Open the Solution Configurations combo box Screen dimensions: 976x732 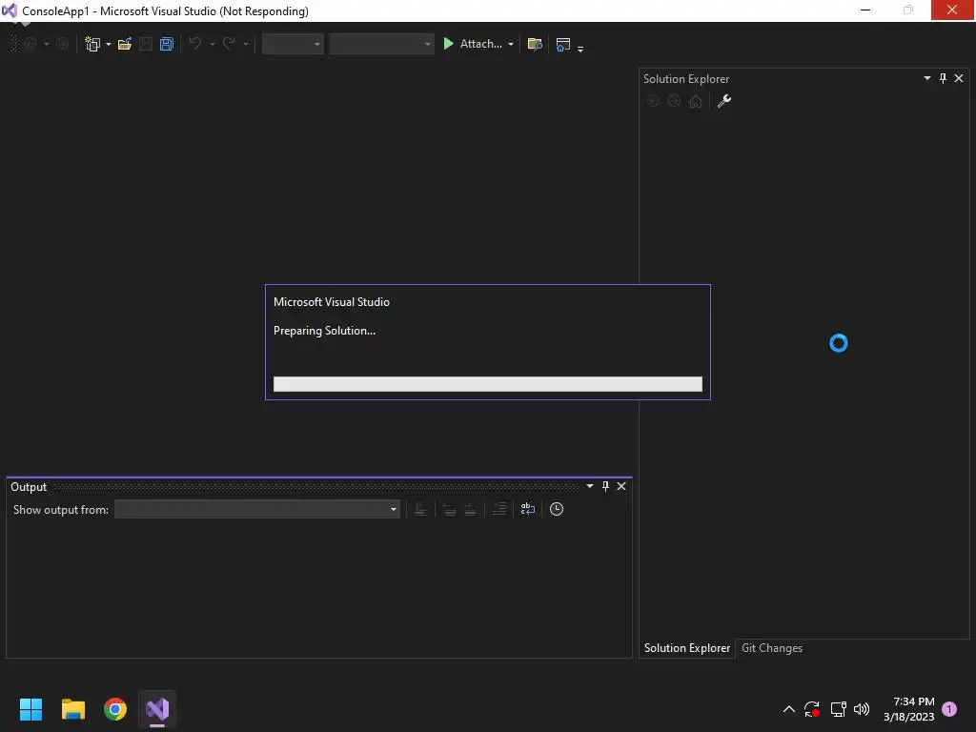click(293, 44)
